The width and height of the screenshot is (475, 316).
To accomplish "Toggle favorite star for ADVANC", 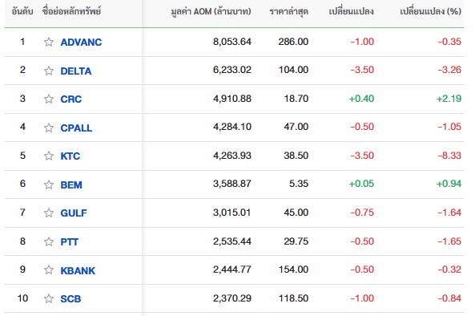I will 49,42.
